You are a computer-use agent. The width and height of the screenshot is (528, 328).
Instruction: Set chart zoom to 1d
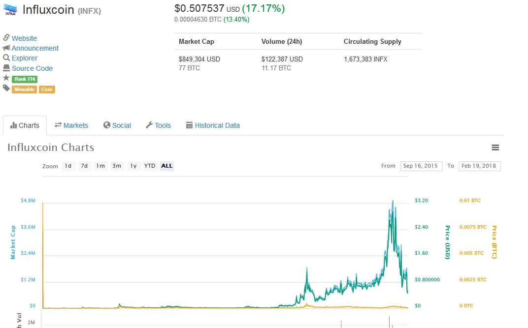pyautogui.click(x=68, y=166)
